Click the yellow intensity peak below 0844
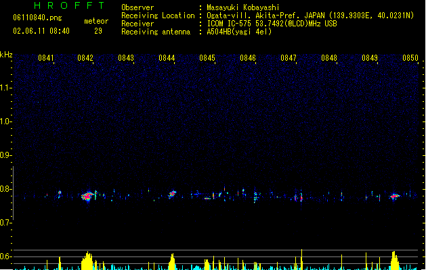426x270 pixels. pyautogui.click(x=172, y=262)
